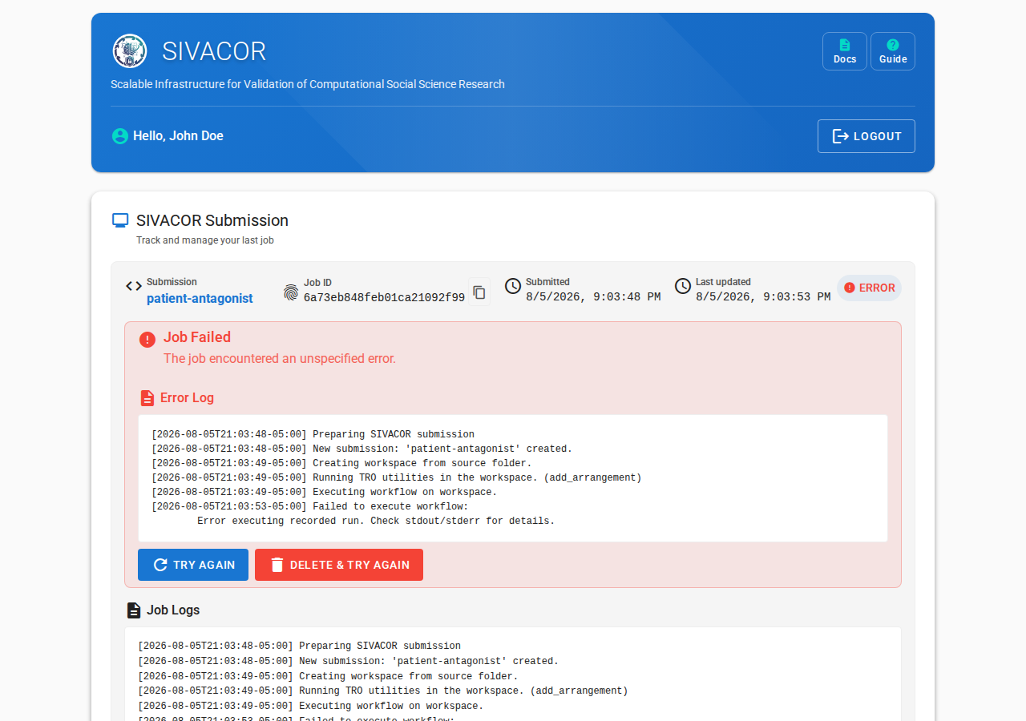Open the Docs page
This screenshot has height=721, width=1026.
(x=845, y=51)
